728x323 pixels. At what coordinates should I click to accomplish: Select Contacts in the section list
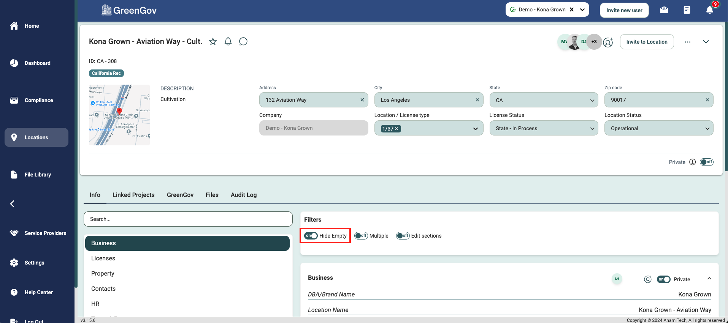(187, 289)
